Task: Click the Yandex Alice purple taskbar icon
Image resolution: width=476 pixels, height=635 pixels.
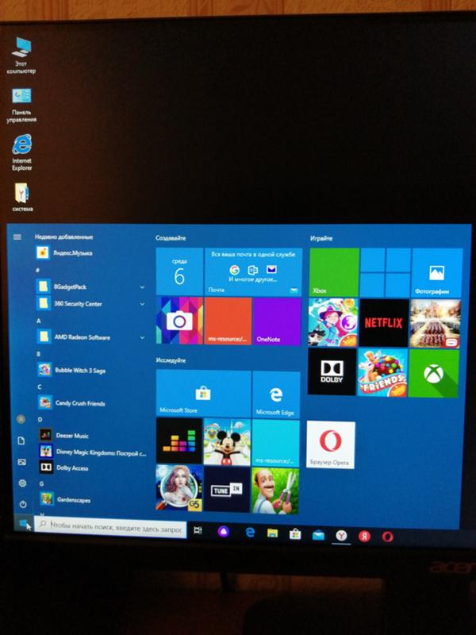Action: pyautogui.click(x=223, y=531)
